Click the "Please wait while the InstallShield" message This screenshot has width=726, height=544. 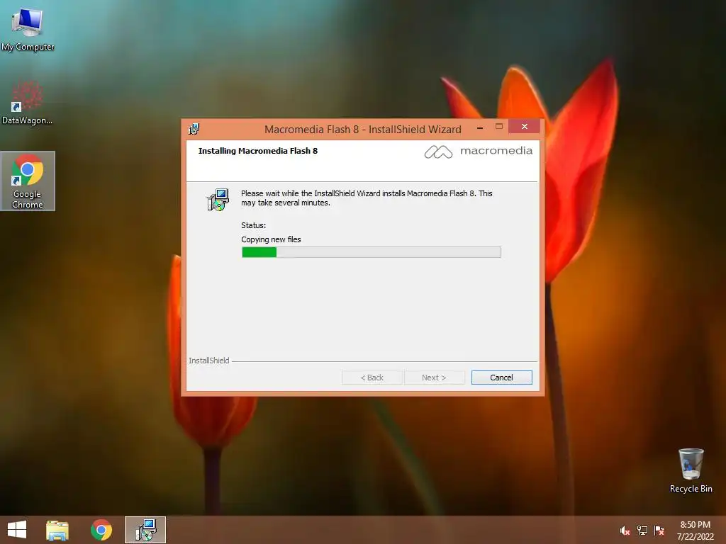(x=367, y=198)
